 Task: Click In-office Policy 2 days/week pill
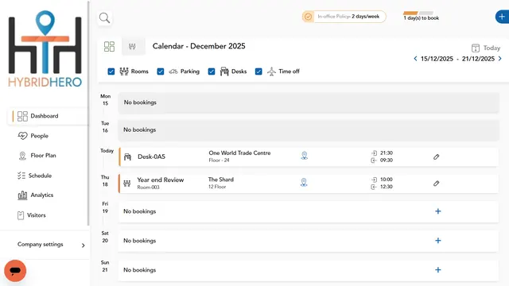click(x=344, y=17)
